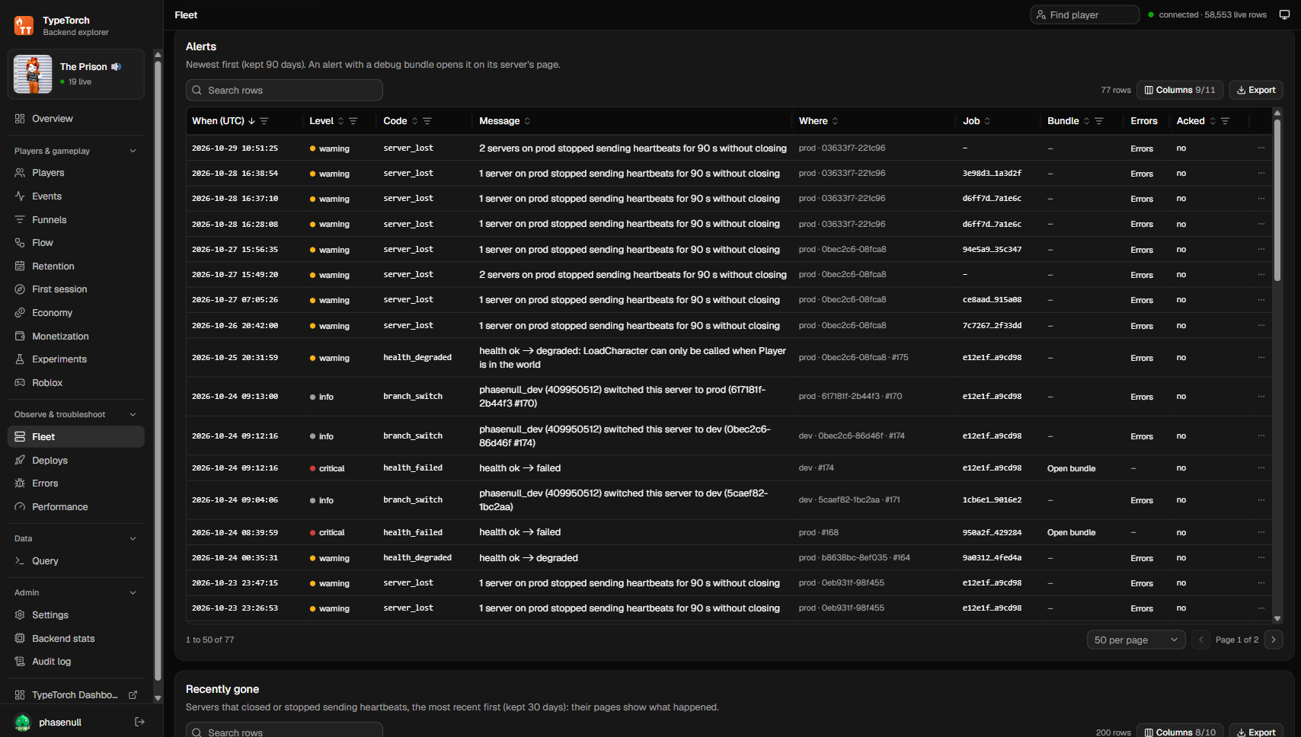Open Columns 9/11 selector in Alerts
Image resolution: width=1301 pixels, height=737 pixels.
(x=1180, y=90)
